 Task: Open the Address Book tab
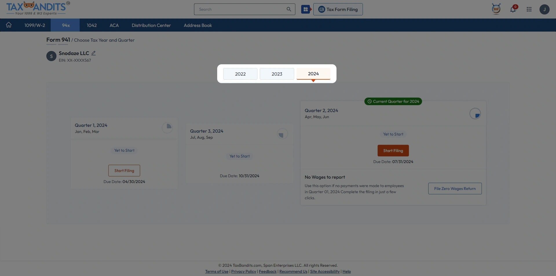click(198, 25)
